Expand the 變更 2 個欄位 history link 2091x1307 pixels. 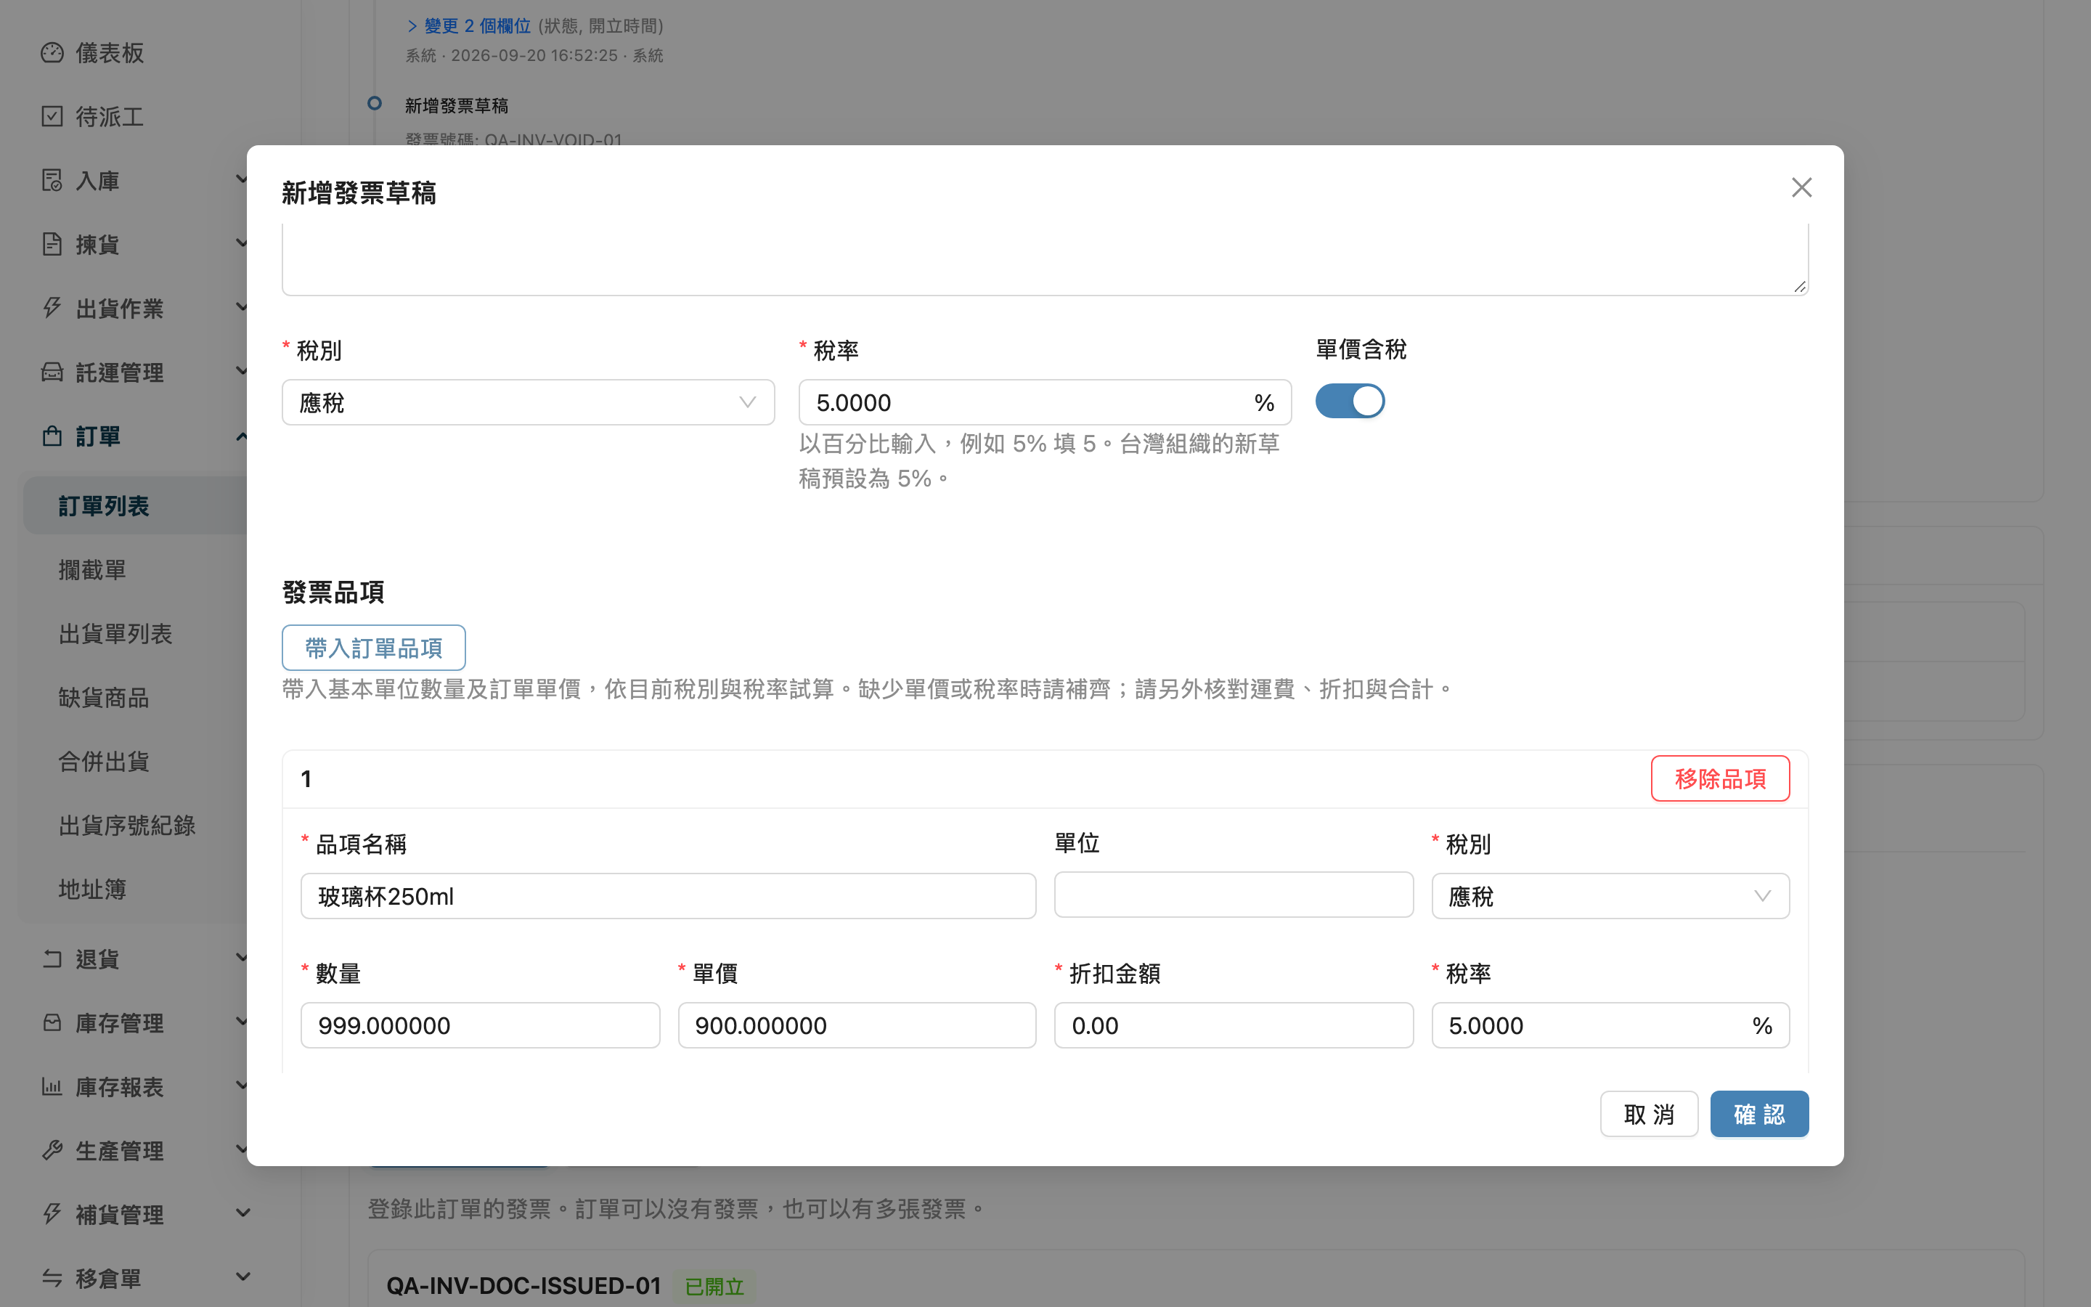[468, 26]
